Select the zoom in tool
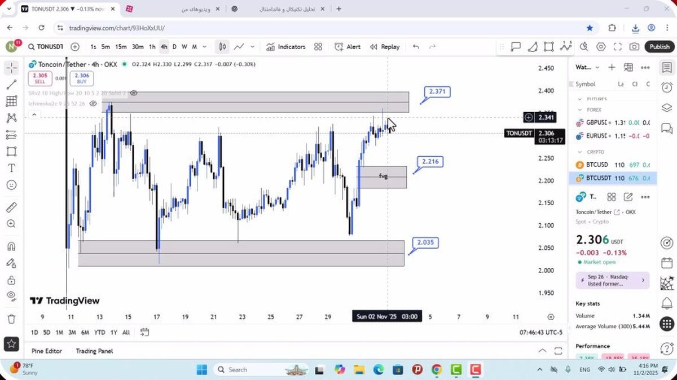Viewport: 677px width, 380px height. tap(11, 224)
